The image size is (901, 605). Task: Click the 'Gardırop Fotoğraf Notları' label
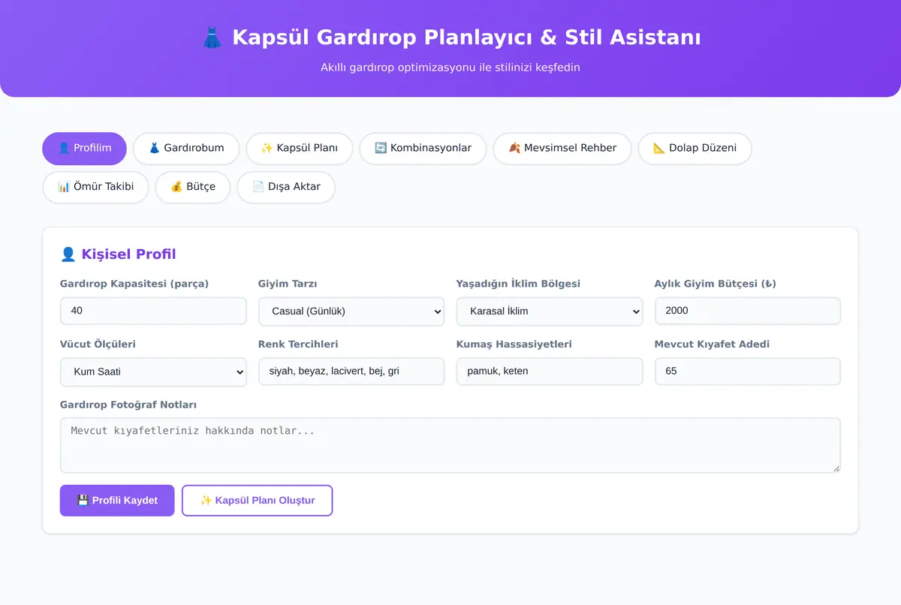(x=128, y=405)
